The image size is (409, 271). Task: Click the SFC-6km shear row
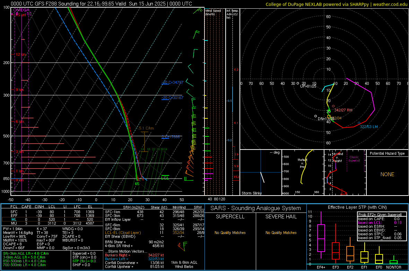(155, 225)
